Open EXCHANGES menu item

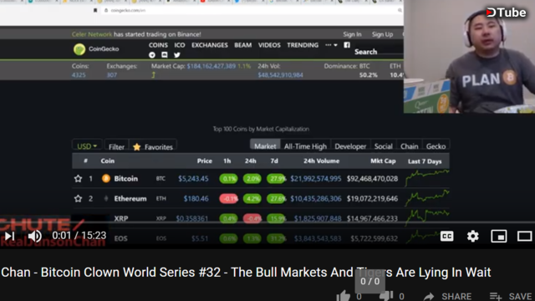pyautogui.click(x=210, y=45)
